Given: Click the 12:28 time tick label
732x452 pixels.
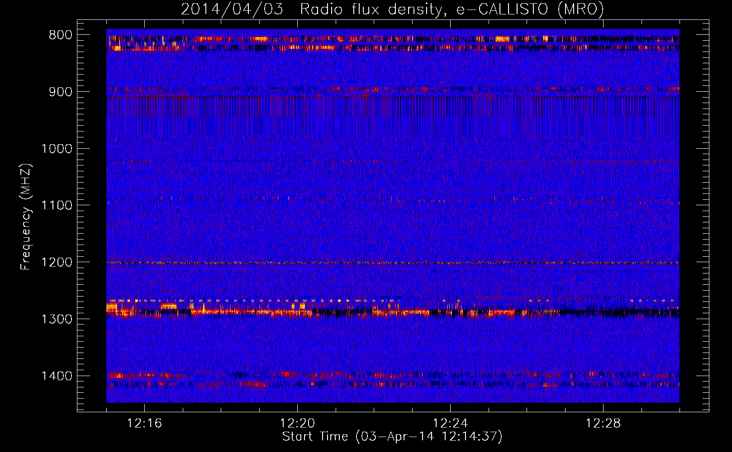Looking at the screenshot, I should point(603,424).
